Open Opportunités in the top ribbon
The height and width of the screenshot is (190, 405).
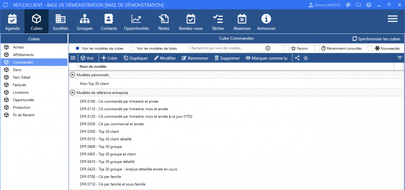coord(136,22)
